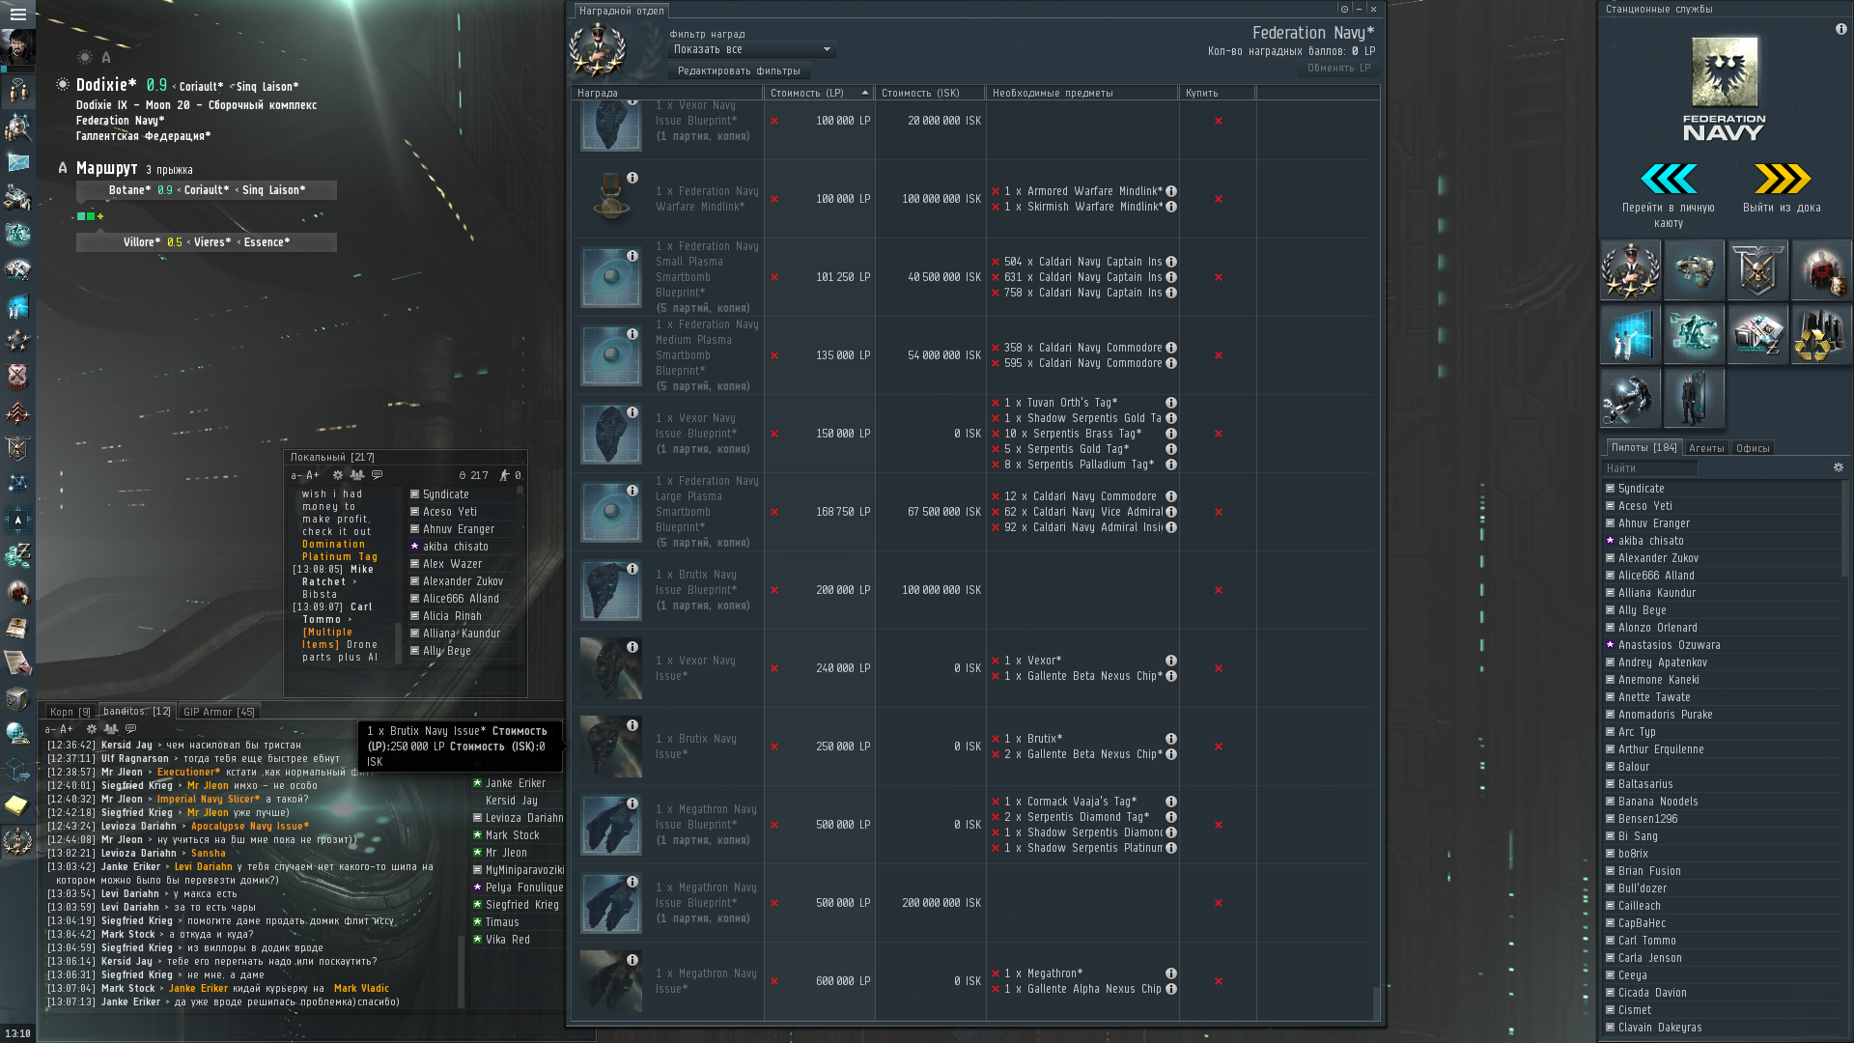Open Local chat settings gear icon
Screen dimensions: 1854x1043
(x=337, y=475)
